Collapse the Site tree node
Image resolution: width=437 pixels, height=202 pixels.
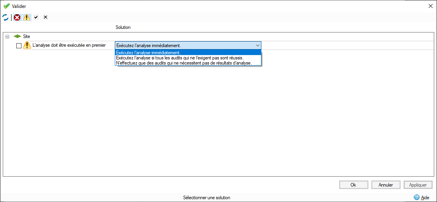(x=7, y=36)
